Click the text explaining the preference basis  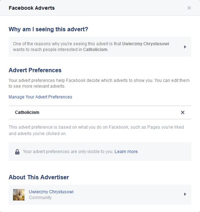coord(96,130)
